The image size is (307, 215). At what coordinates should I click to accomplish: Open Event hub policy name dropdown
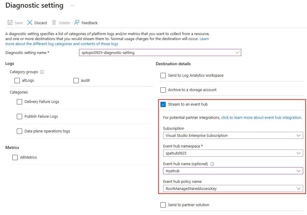233,189
